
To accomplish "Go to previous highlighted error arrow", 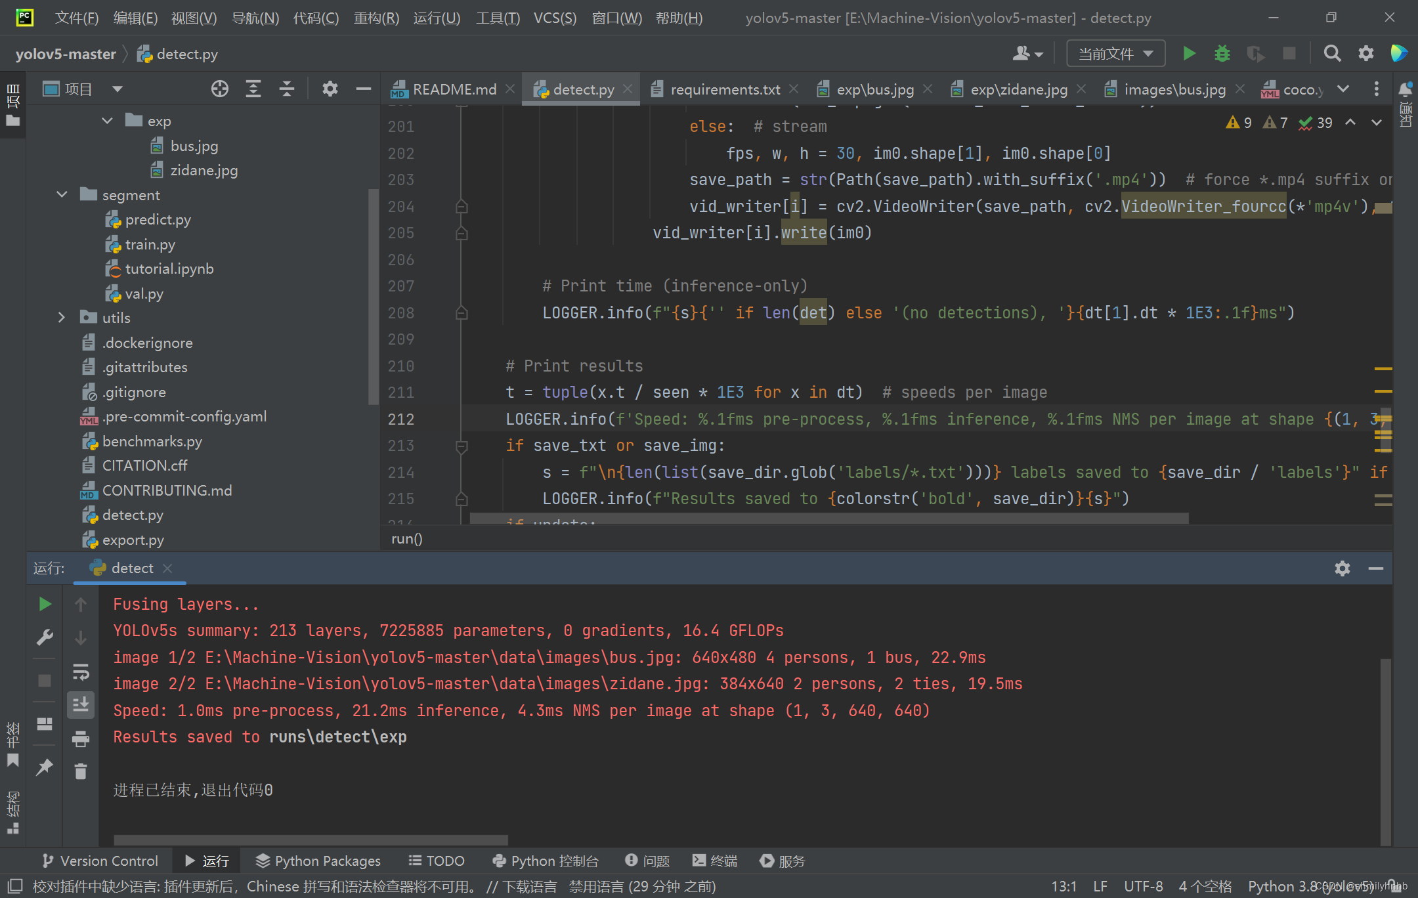I will [x=1350, y=123].
